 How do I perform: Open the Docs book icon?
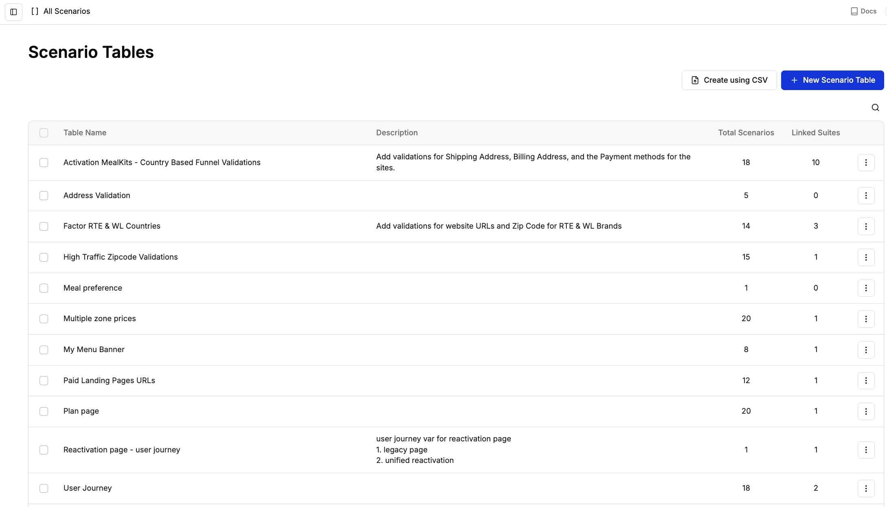click(854, 11)
